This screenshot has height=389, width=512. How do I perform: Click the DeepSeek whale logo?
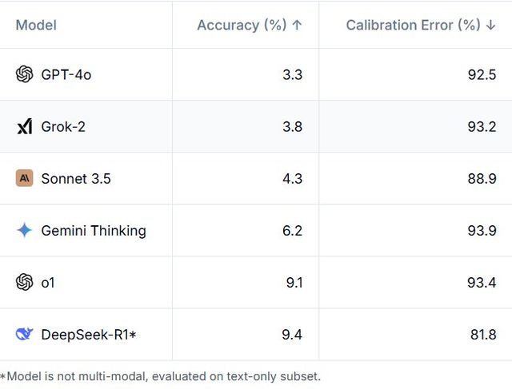[x=24, y=334]
